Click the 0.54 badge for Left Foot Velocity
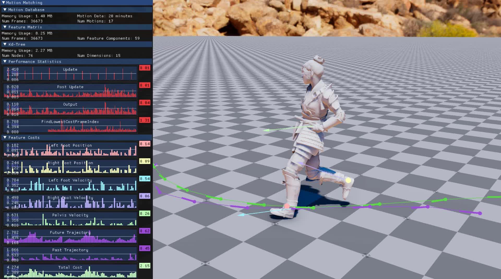This screenshot has height=279, width=501. [145, 179]
